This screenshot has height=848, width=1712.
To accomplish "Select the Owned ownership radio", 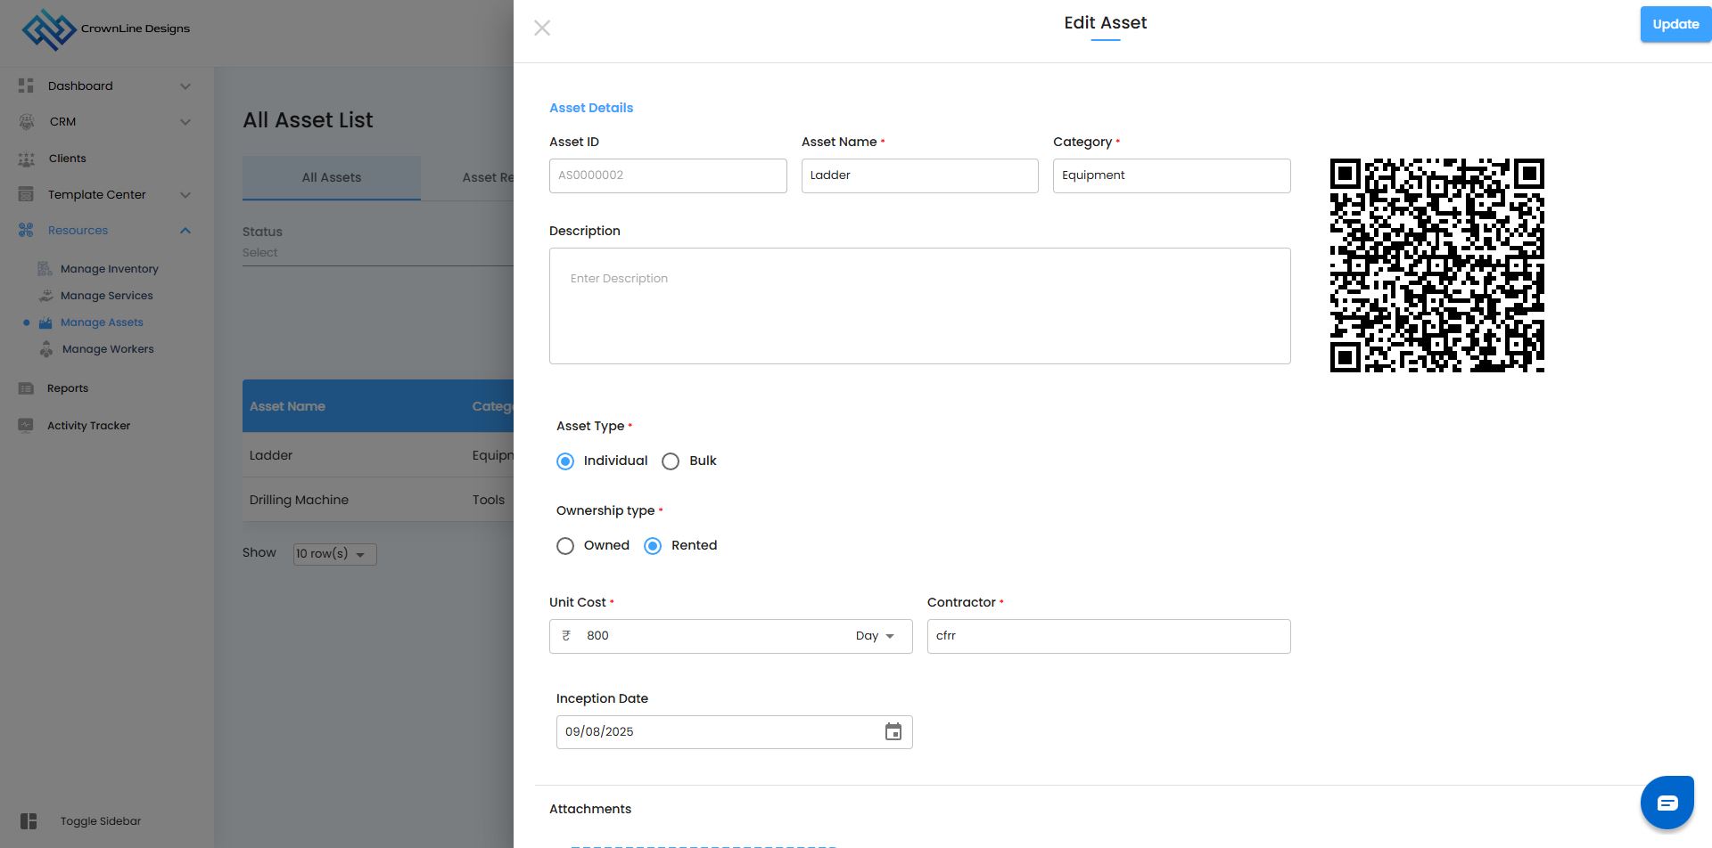I will (565, 546).
